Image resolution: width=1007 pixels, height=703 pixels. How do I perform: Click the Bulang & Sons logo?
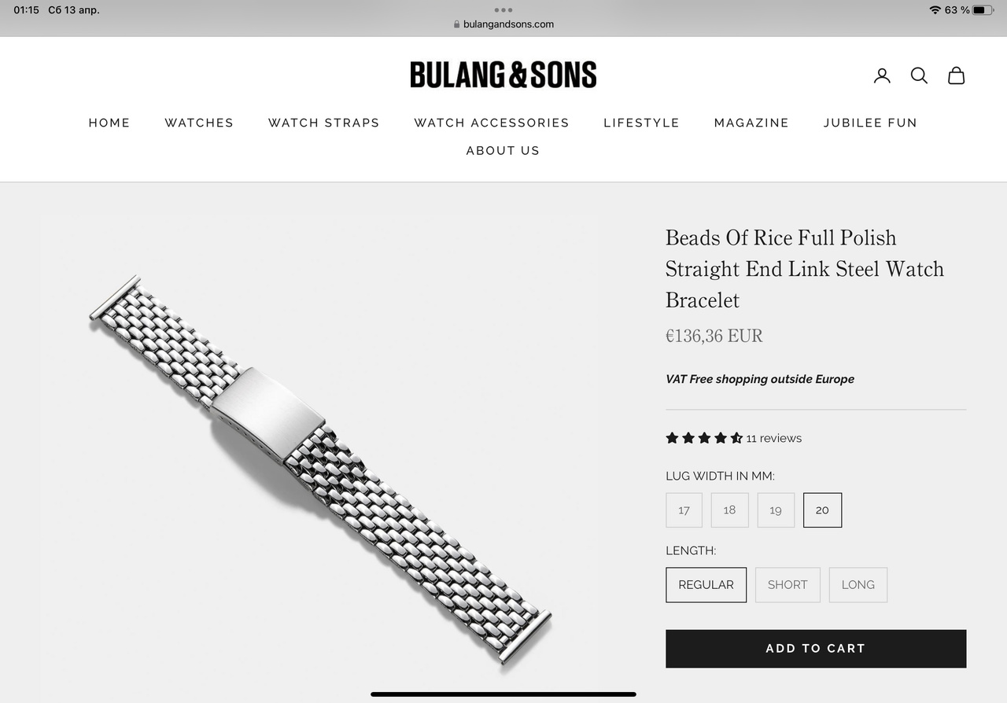click(x=503, y=75)
